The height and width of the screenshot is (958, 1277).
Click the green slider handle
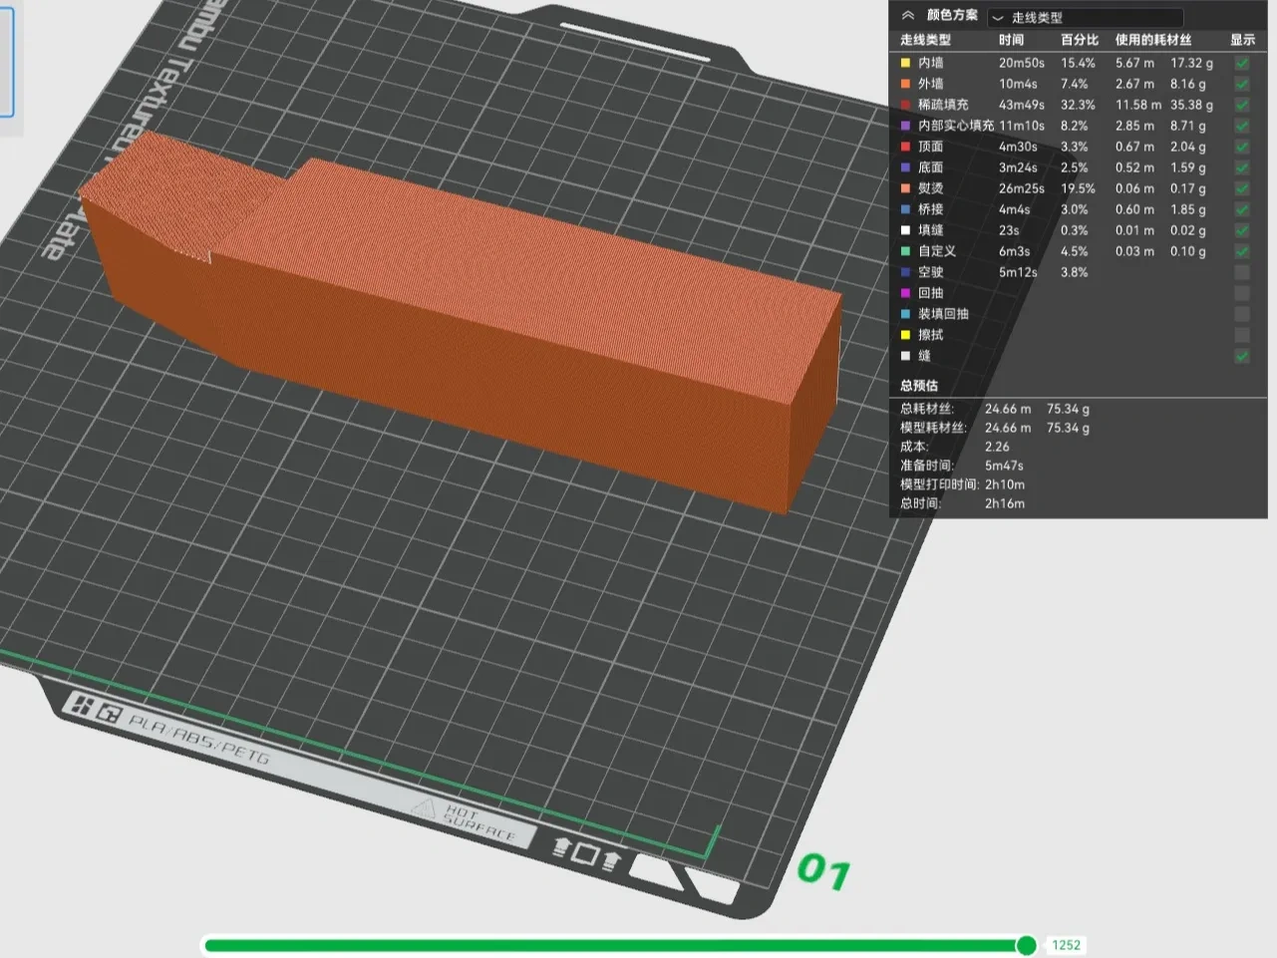(1026, 945)
